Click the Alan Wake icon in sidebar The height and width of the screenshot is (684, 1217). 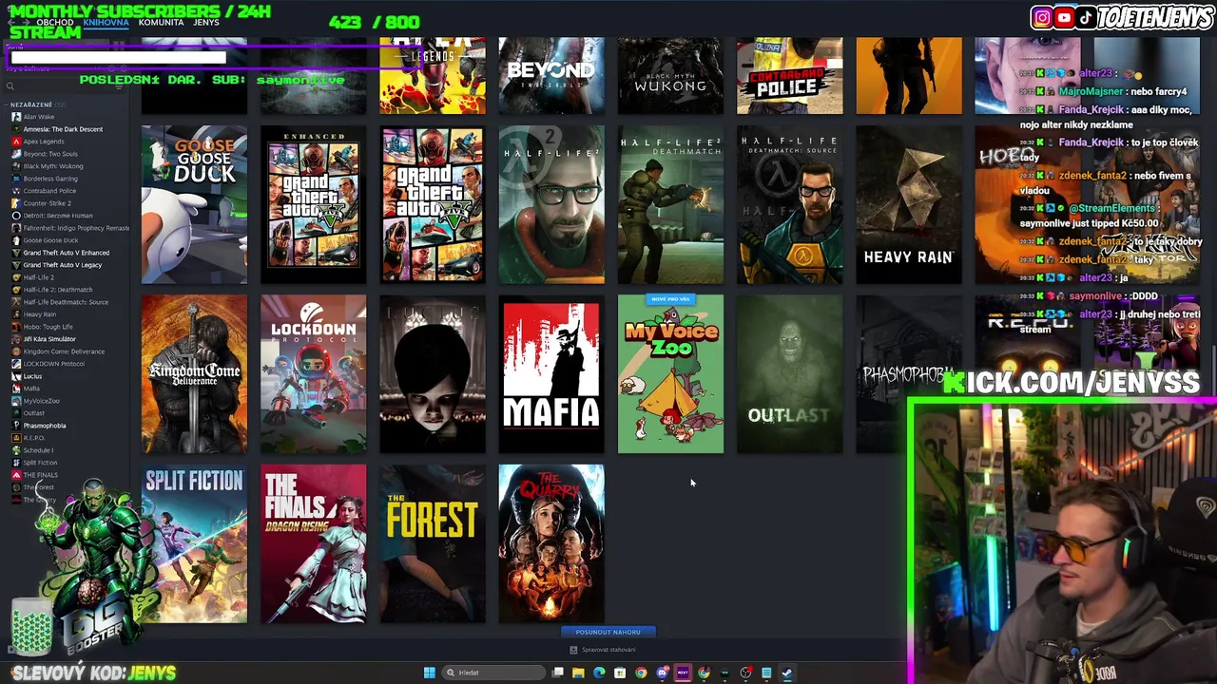tap(16, 117)
